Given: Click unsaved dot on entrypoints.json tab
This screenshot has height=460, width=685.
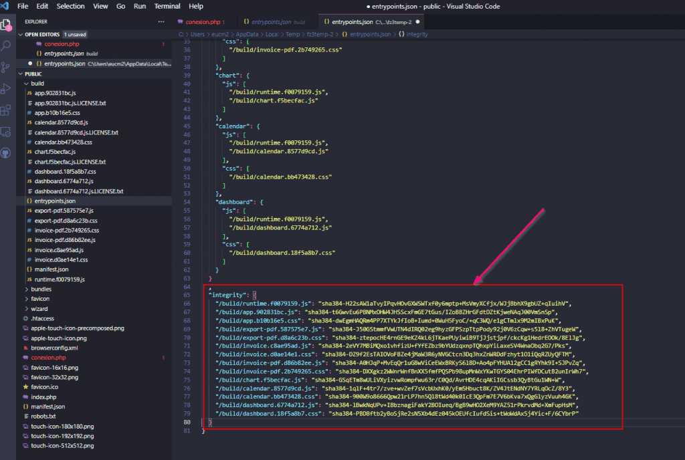Looking at the screenshot, I should [417, 22].
